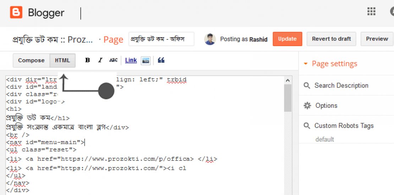Expand the Options setting
394x195 pixels.
click(x=326, y=106)
